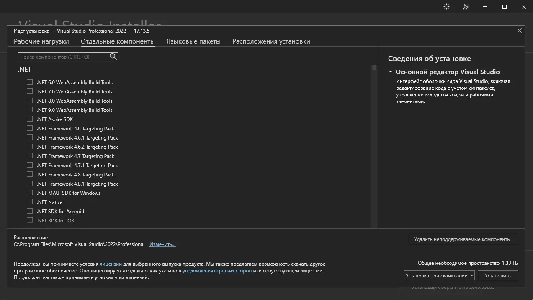Enable .NET 6.0 WebAssembly Build Tools
This screenshot has width=533, height=300.
30,82
